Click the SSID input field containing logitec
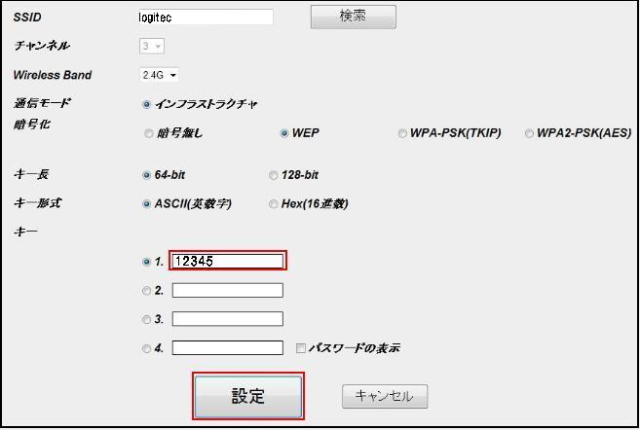The image size is (640, 430). click(206, 18)
